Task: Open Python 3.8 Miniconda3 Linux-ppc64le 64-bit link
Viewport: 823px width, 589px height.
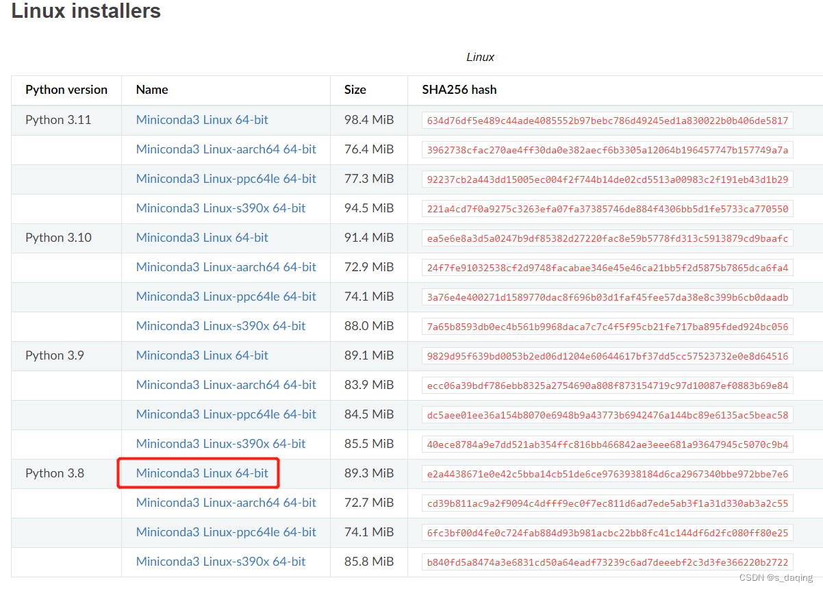Action: 226,532
